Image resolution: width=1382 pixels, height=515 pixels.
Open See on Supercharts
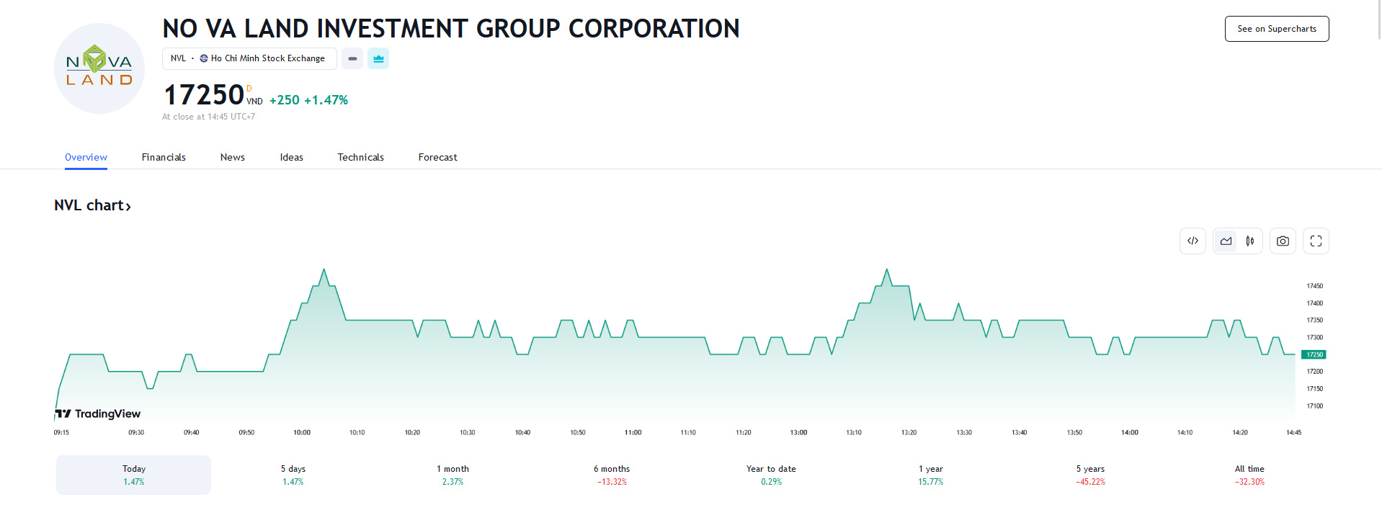(1276, 29)
